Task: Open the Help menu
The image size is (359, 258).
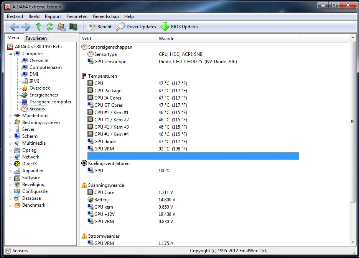Action: [129, 16]
